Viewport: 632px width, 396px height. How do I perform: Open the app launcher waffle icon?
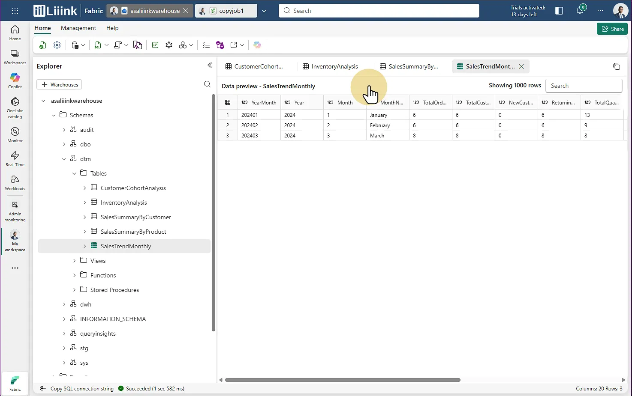coord(15,11)
